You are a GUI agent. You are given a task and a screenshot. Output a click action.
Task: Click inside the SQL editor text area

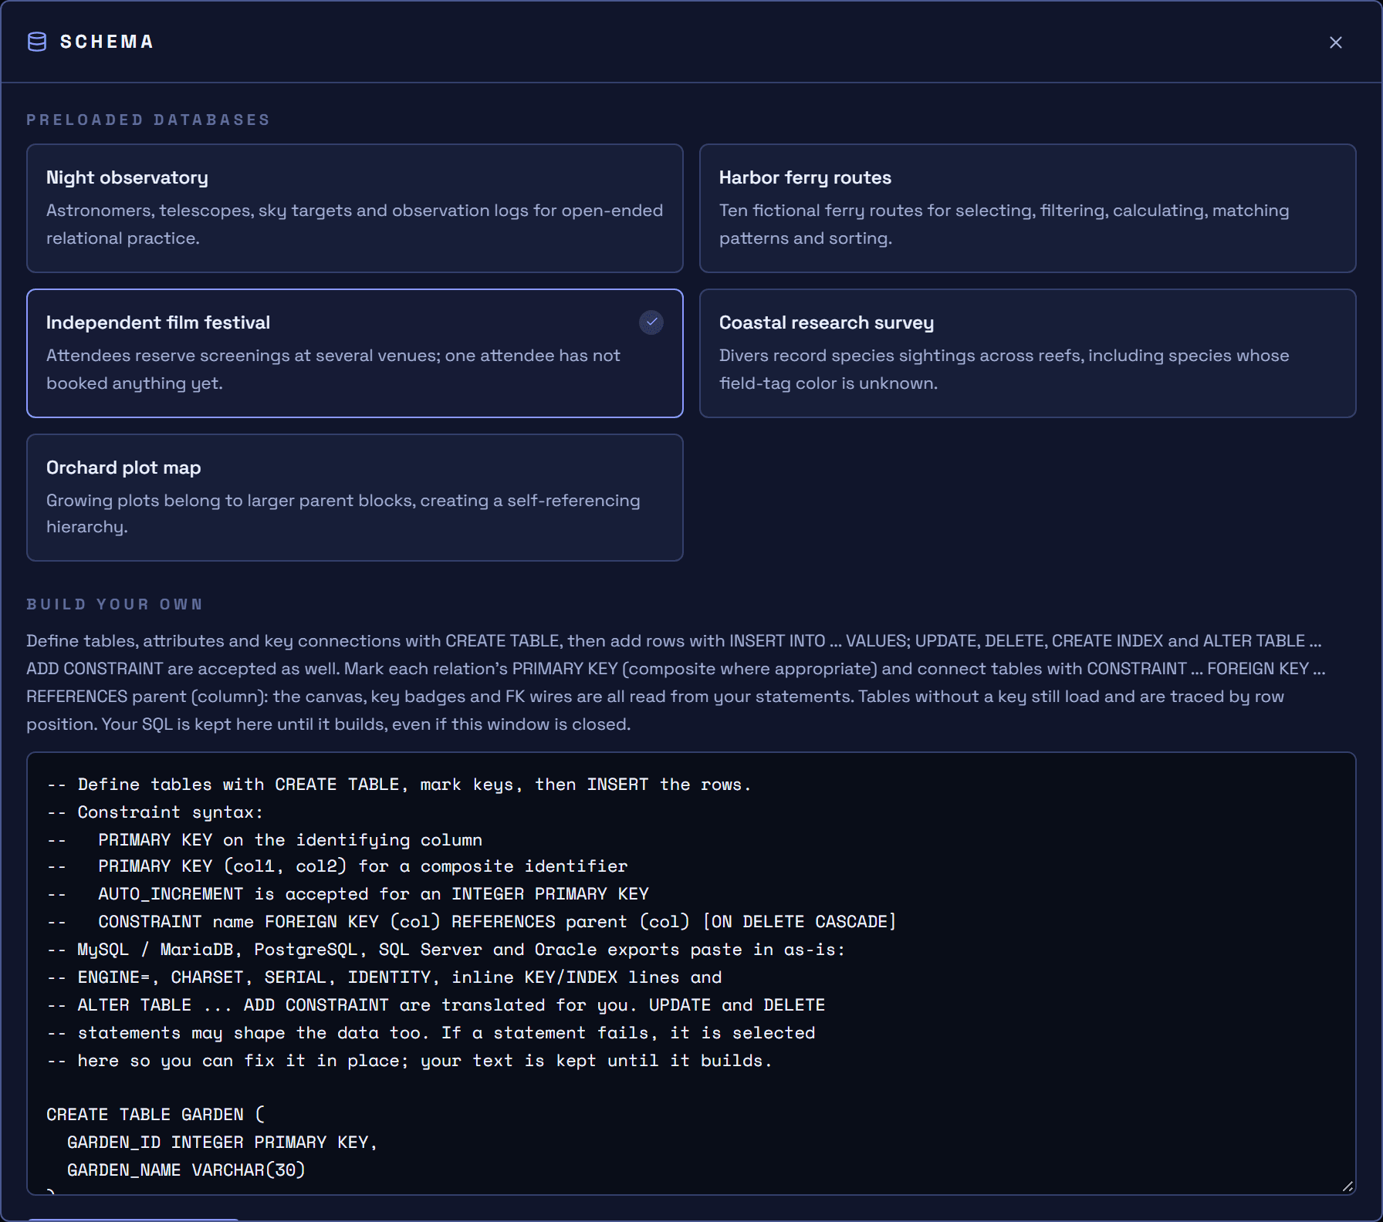691,974
